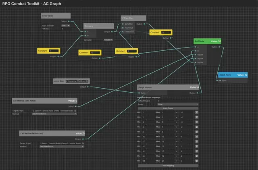Delete the Min 10 Max 11 mapping row
This screenshot has width=258, height=170.
(x=196, y=137)
